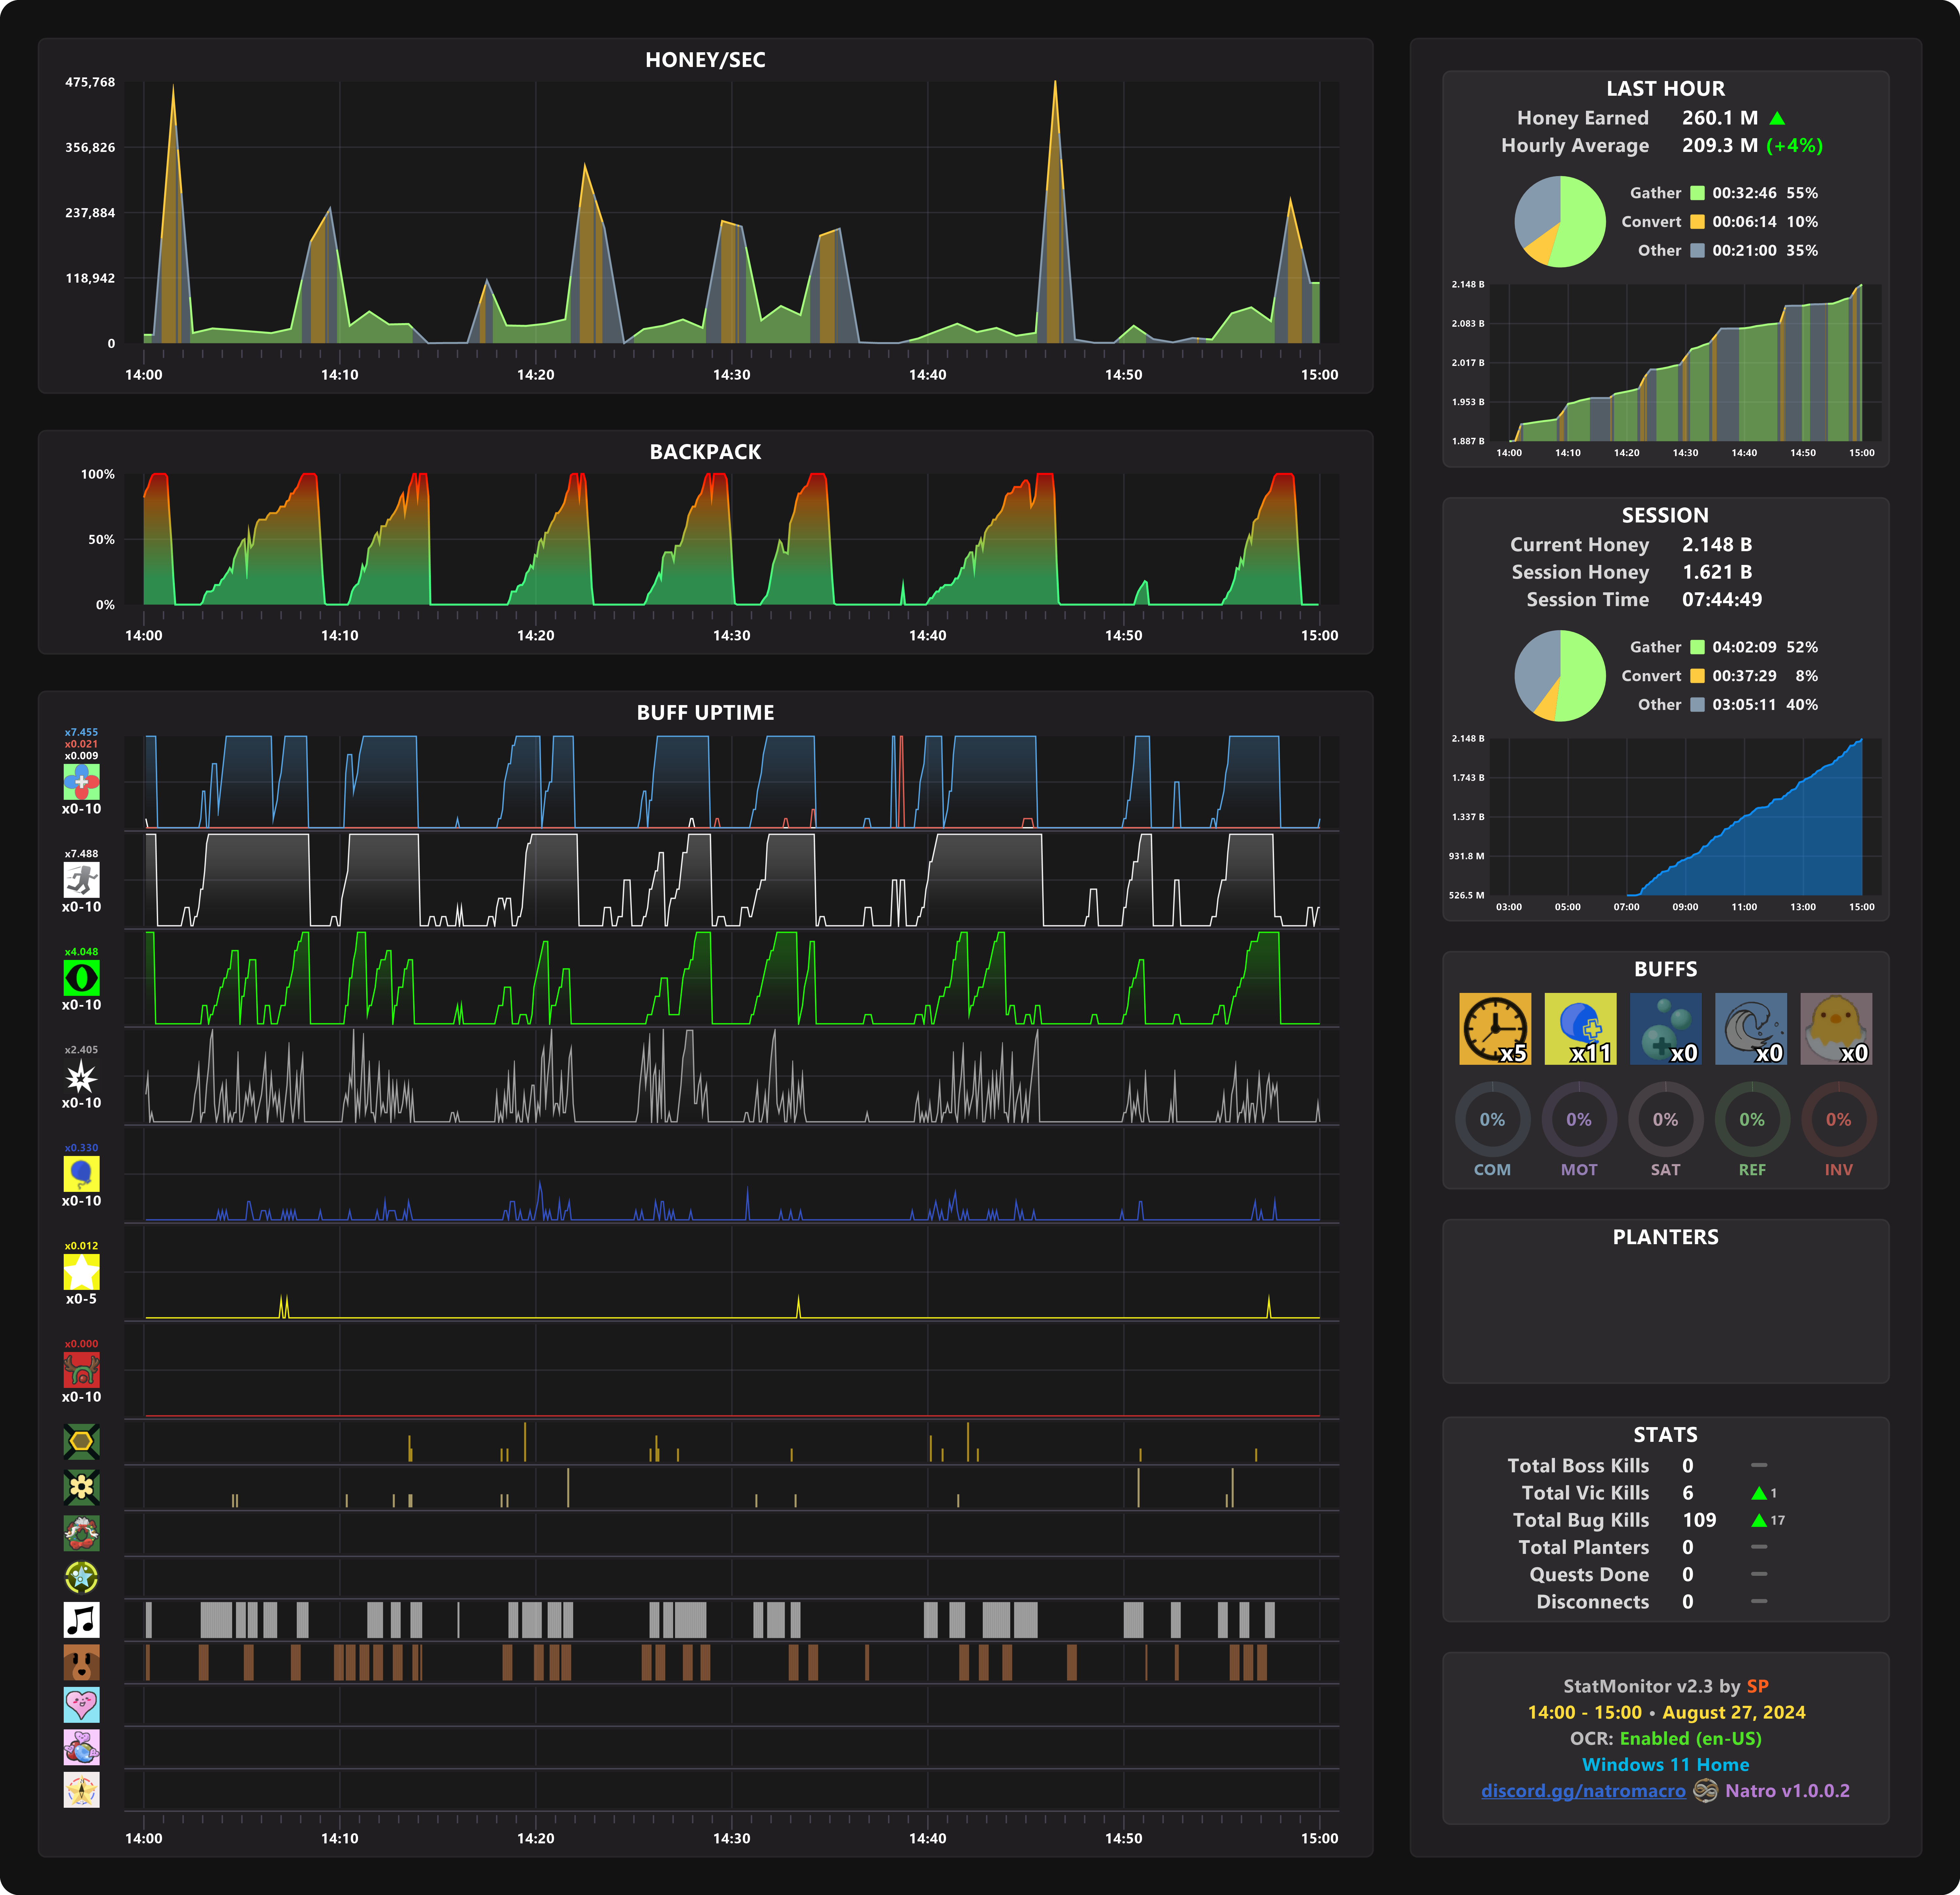Image resolution: width=1960 pixels, height=1895 pixels.
Task: Click the yellow star buff icon
Action: coord(81,1272)
